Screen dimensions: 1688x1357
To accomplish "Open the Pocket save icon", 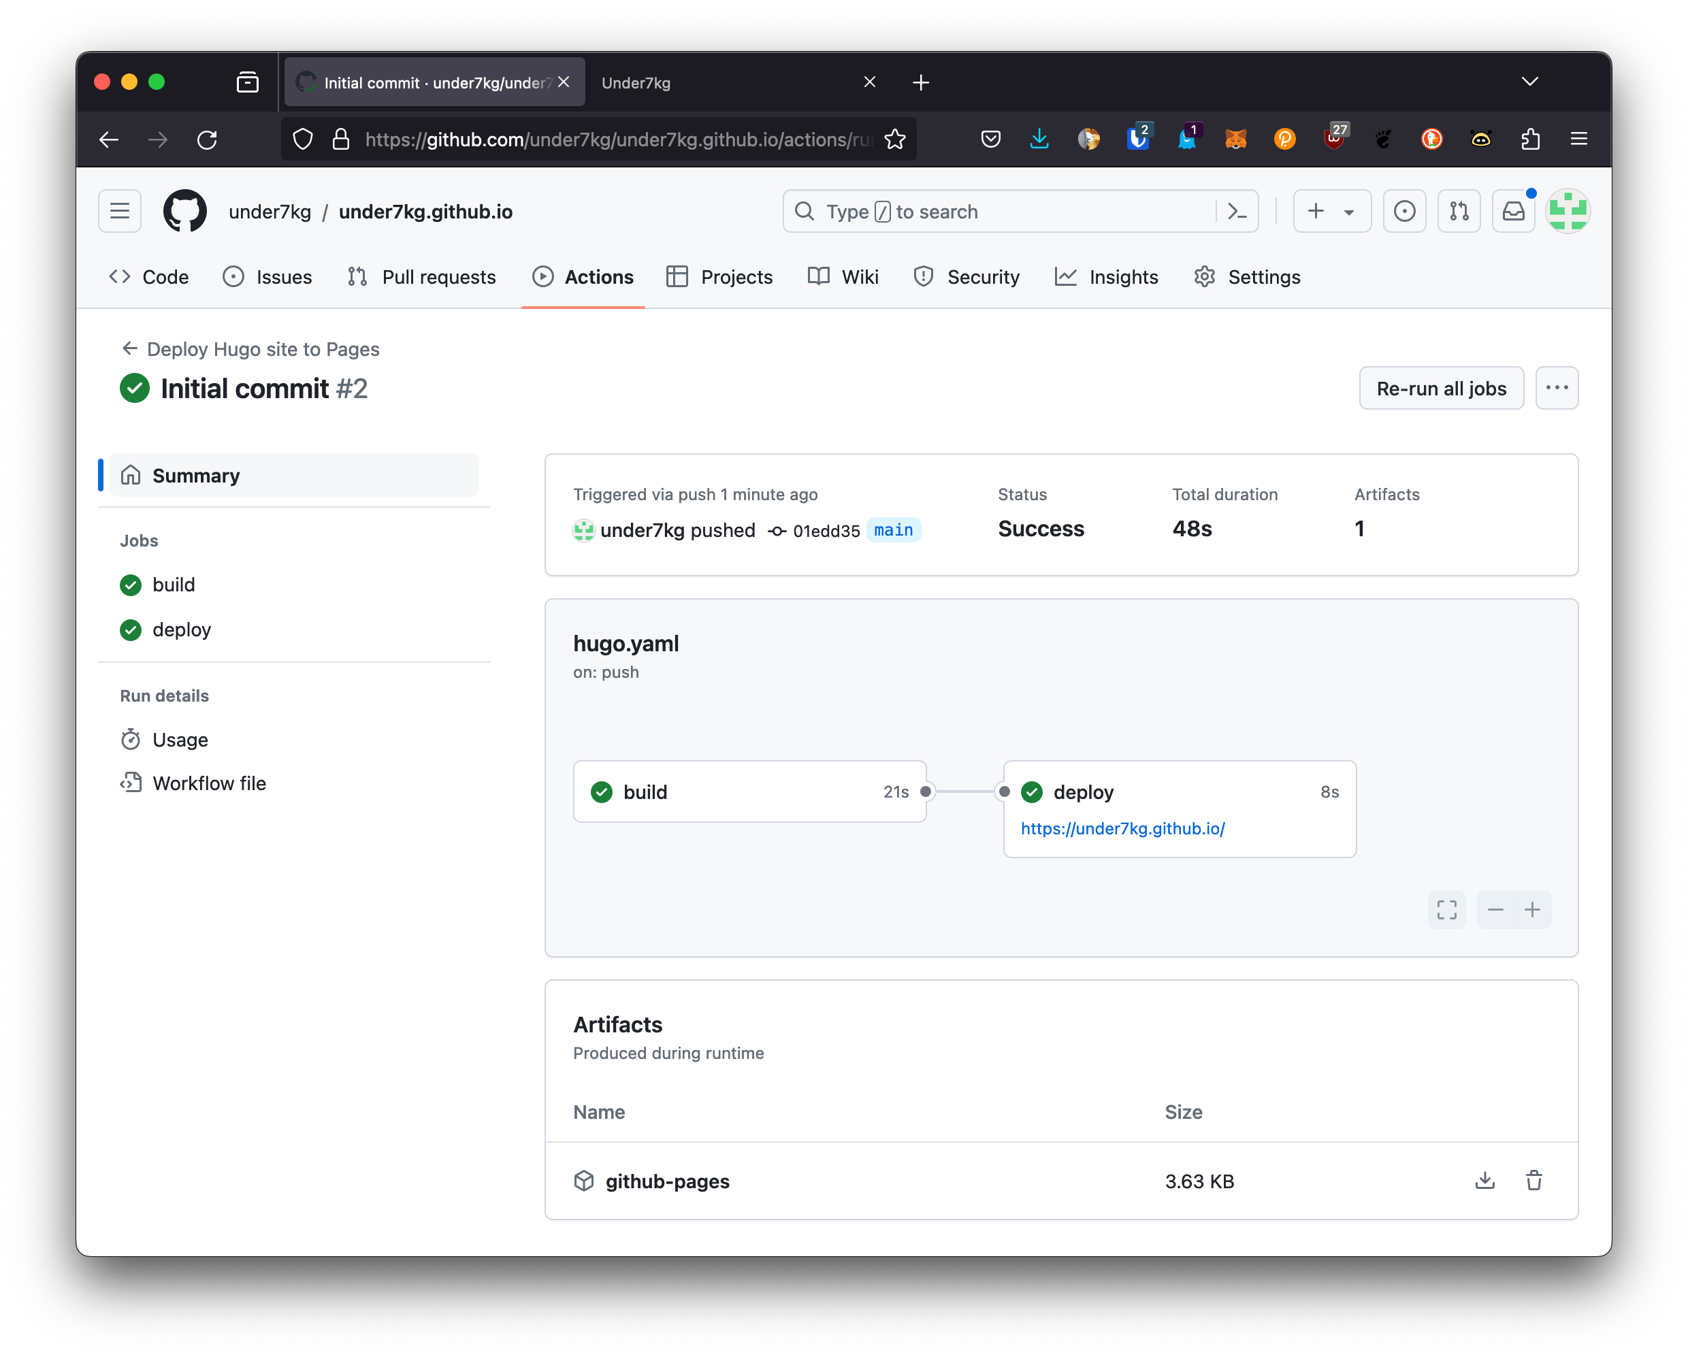I will [990, 140].
